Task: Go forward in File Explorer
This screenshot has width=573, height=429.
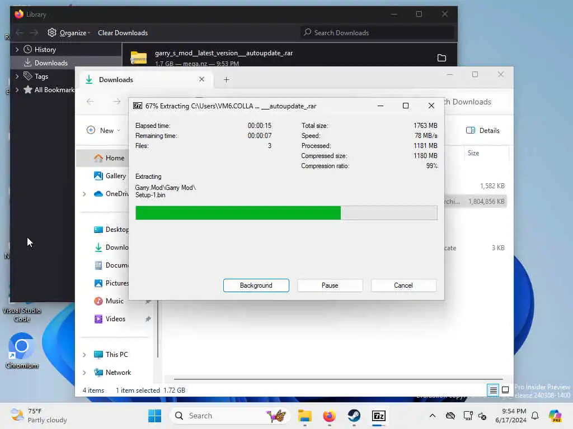Action: [116, 102]
